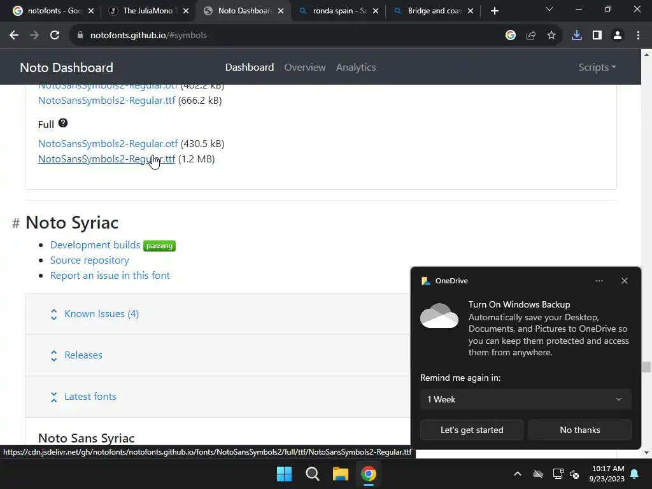Click the green passing badge
Viewport: 652px width, 489px height.
[x=159, y=246]
